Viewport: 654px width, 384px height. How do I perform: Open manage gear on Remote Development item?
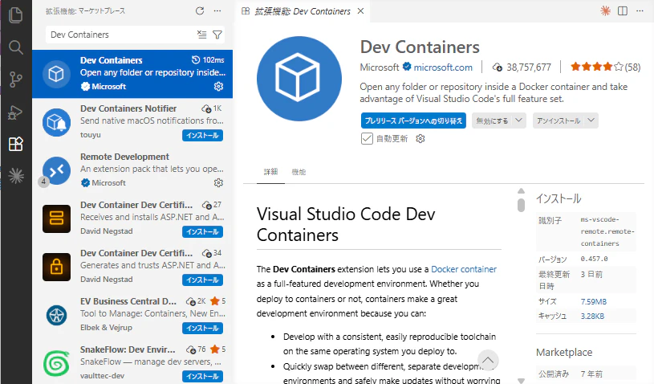click(218, 183)
